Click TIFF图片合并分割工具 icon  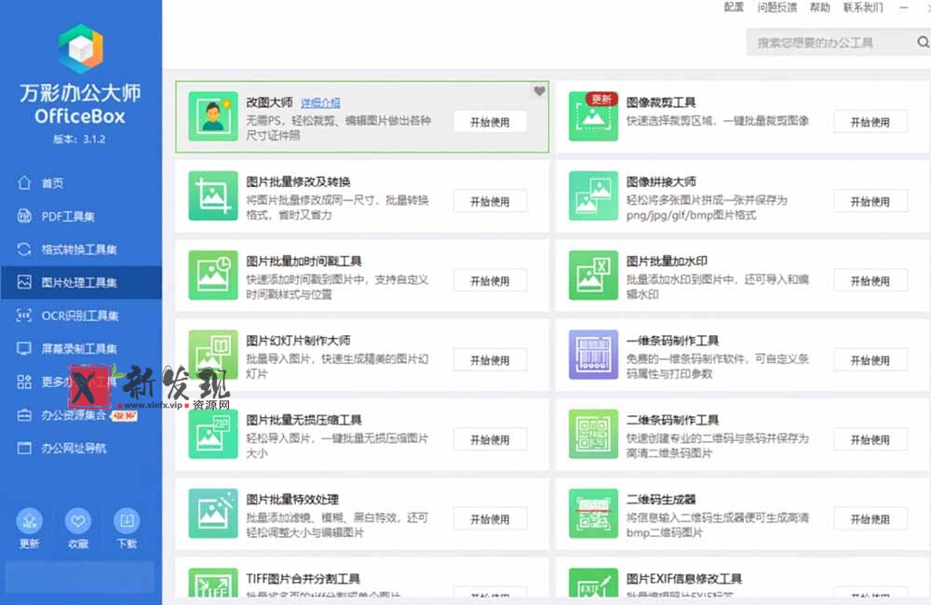213,583
